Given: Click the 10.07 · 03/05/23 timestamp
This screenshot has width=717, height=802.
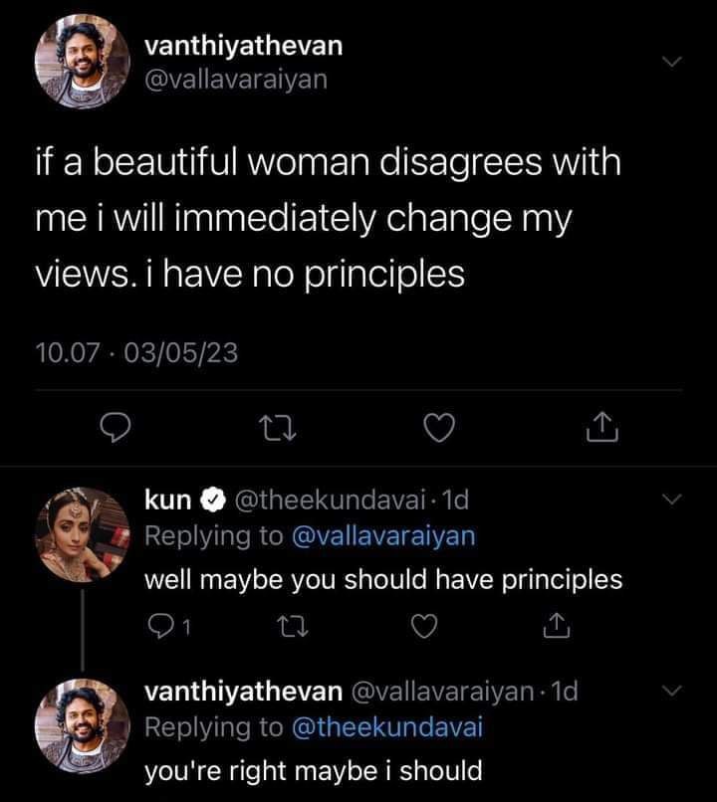Looking at the screenshot, I should pyautogui.click(x=136, y=352).
